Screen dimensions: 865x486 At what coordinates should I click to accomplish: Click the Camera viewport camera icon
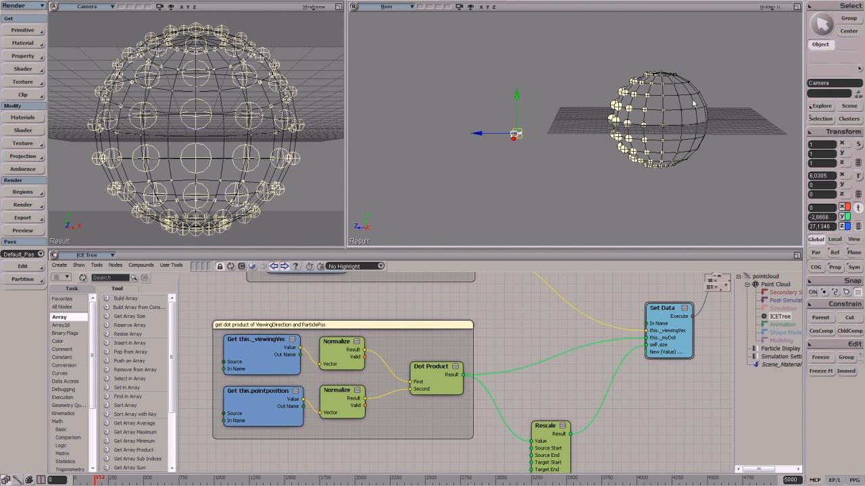pos(159,7)
